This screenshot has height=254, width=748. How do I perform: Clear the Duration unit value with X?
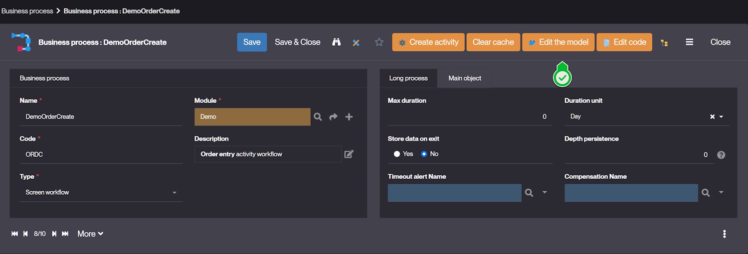(x=712, y=117)
